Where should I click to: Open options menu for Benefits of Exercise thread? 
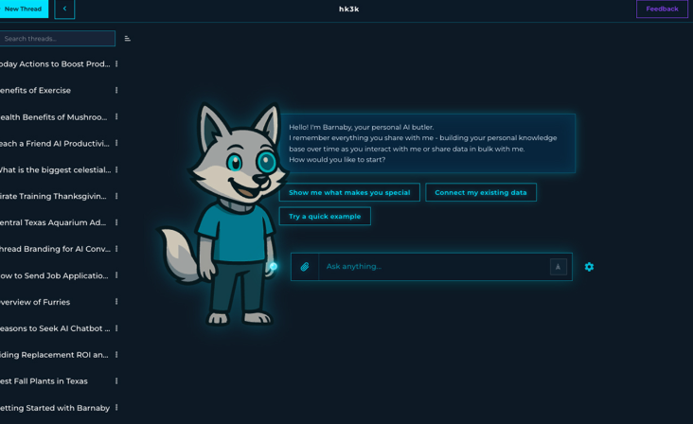point(116,90)
